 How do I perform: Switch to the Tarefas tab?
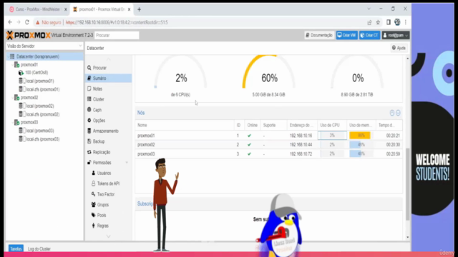[16, 249]
